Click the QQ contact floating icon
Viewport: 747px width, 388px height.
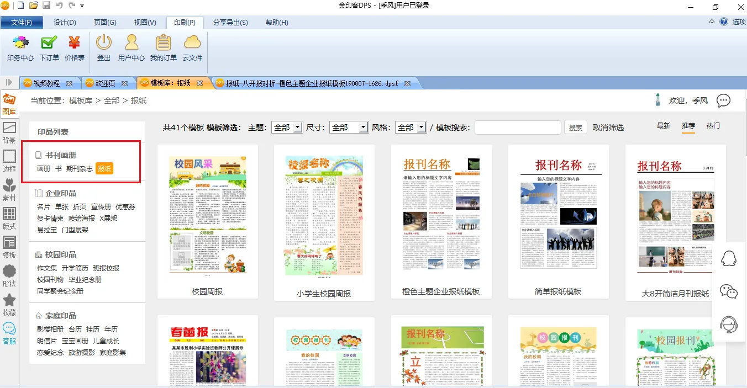[729, 258]
